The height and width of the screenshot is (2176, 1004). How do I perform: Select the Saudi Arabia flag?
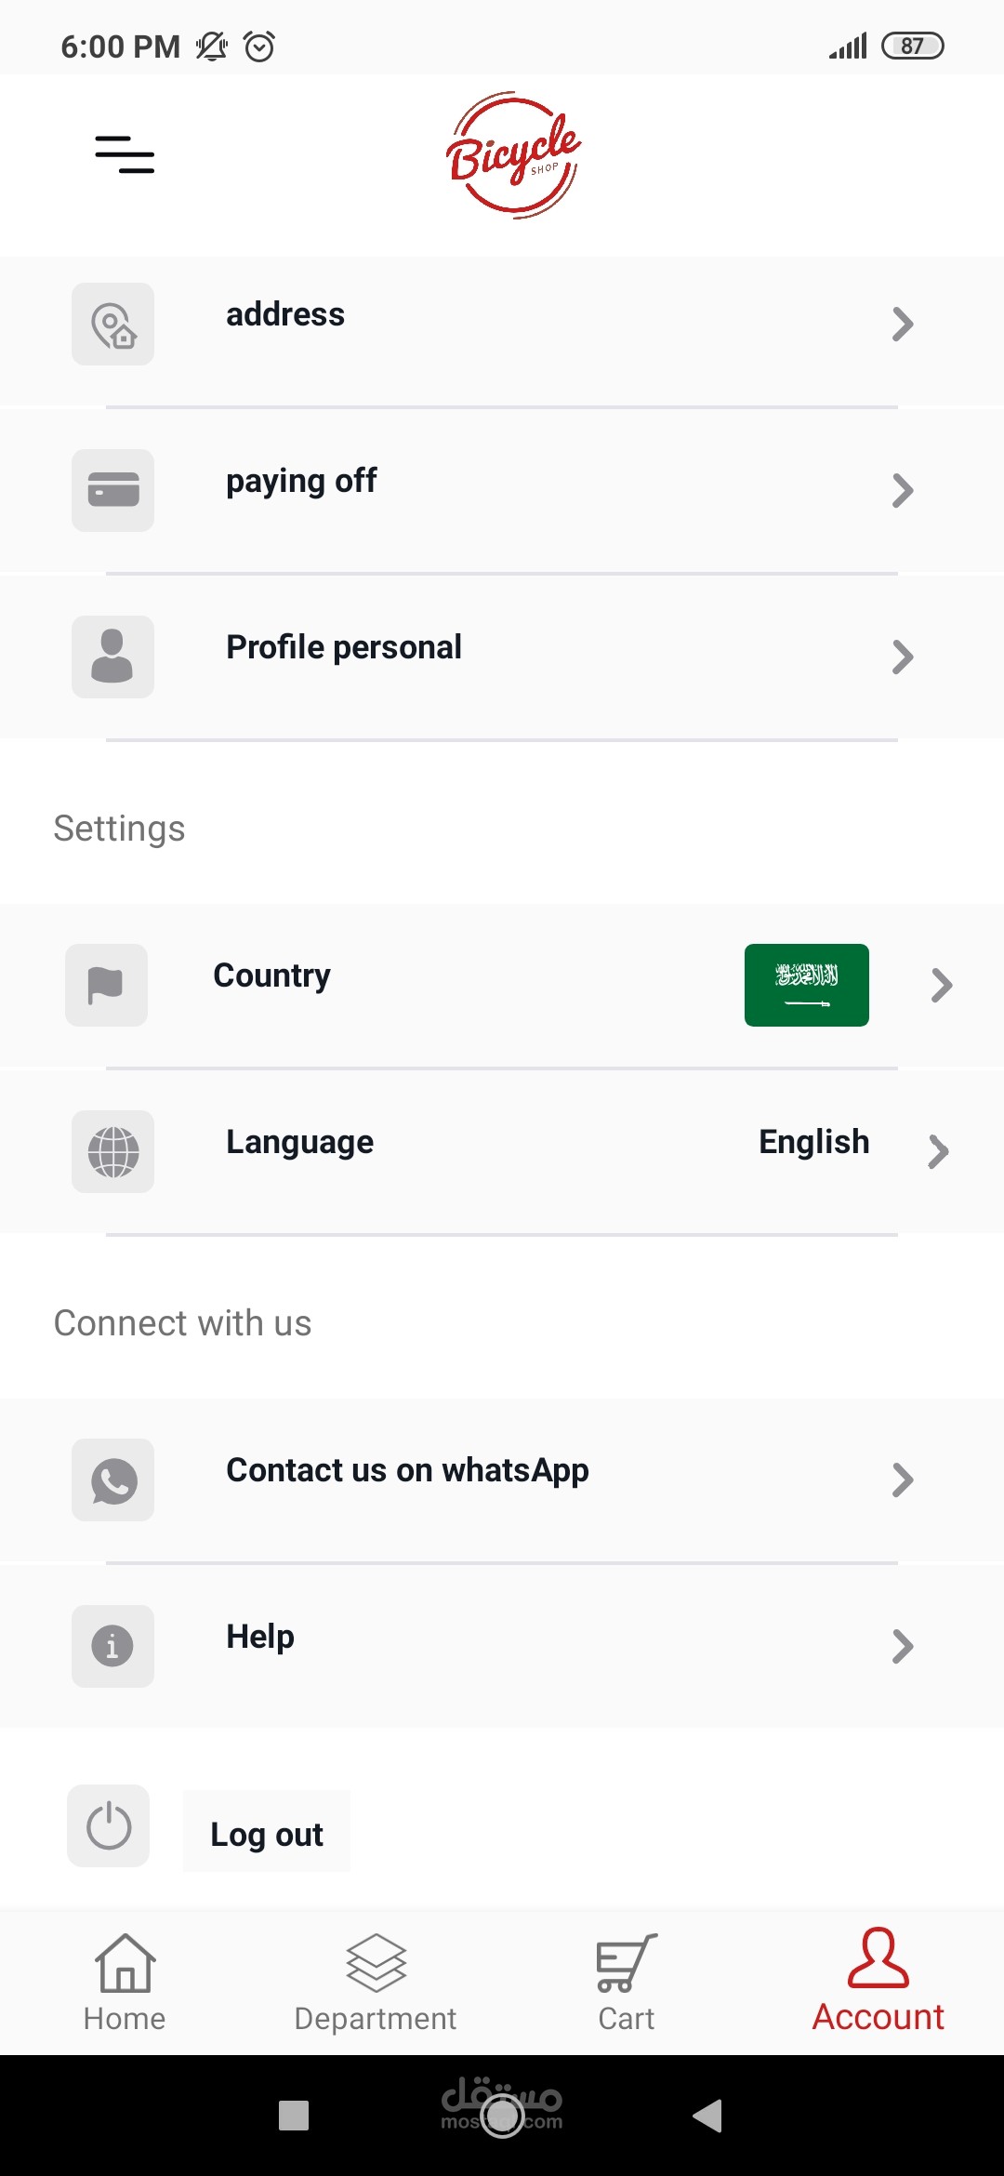(806, 985)
